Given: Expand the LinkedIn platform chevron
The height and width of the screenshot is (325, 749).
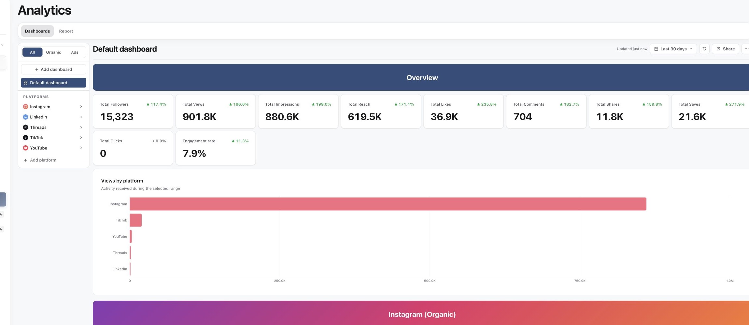Looking at the screenshot, I should [x=81, y=117].
